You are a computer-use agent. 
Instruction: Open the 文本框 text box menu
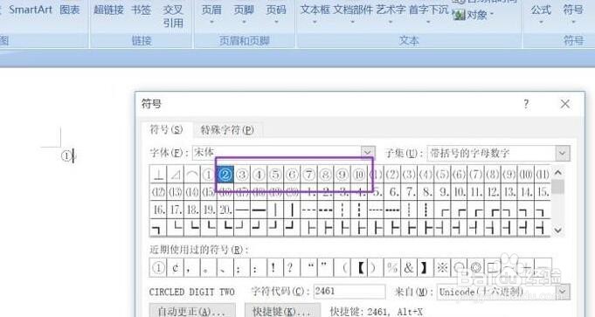(315, 14)
